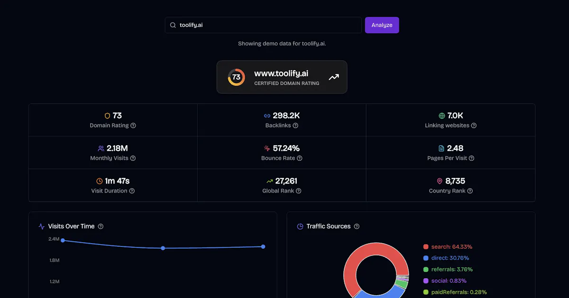This screenshot has height=298, width=569.
Task: Click the 27,261 global rank value
Action: 286,181
